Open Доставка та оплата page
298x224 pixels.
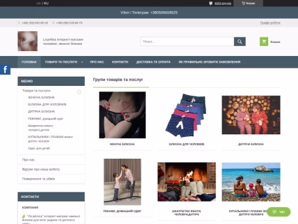153,62
